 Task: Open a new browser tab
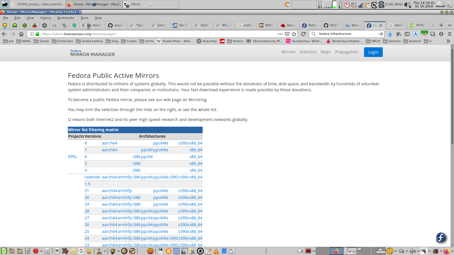coord(441,25)
